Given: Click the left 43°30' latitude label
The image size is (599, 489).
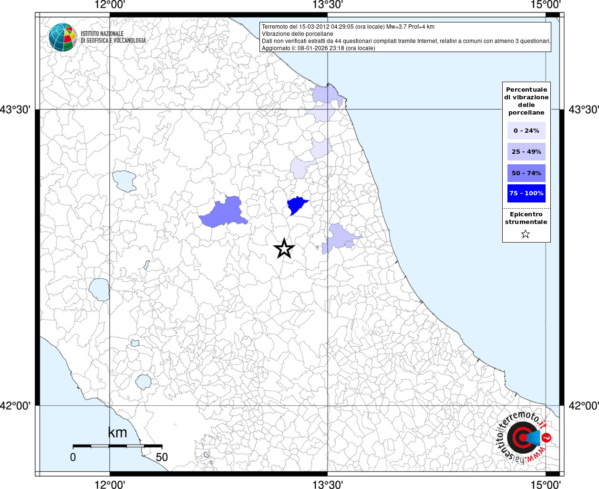Looking at the screenshot, I should point(15,109).
